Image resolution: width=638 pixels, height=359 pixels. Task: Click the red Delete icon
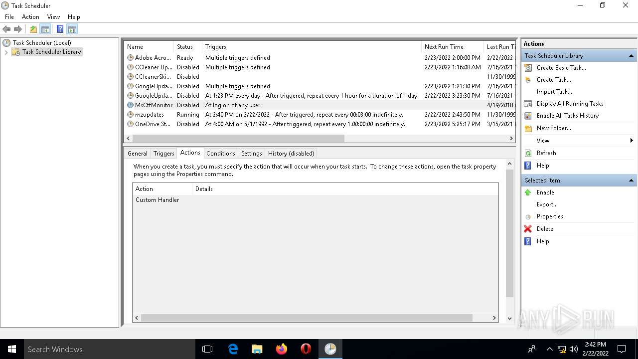[x=528, y=229]
